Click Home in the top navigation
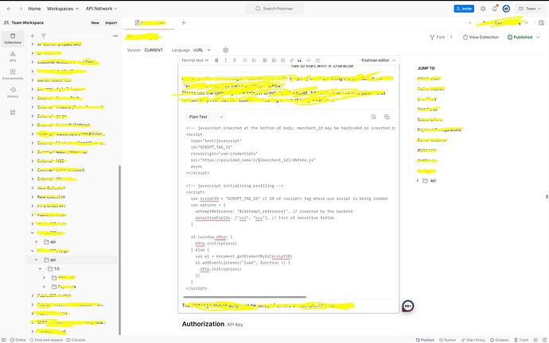 (x=34, y=9)
